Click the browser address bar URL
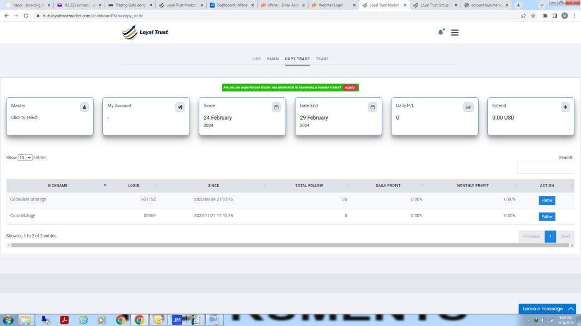 click(93, 16)
